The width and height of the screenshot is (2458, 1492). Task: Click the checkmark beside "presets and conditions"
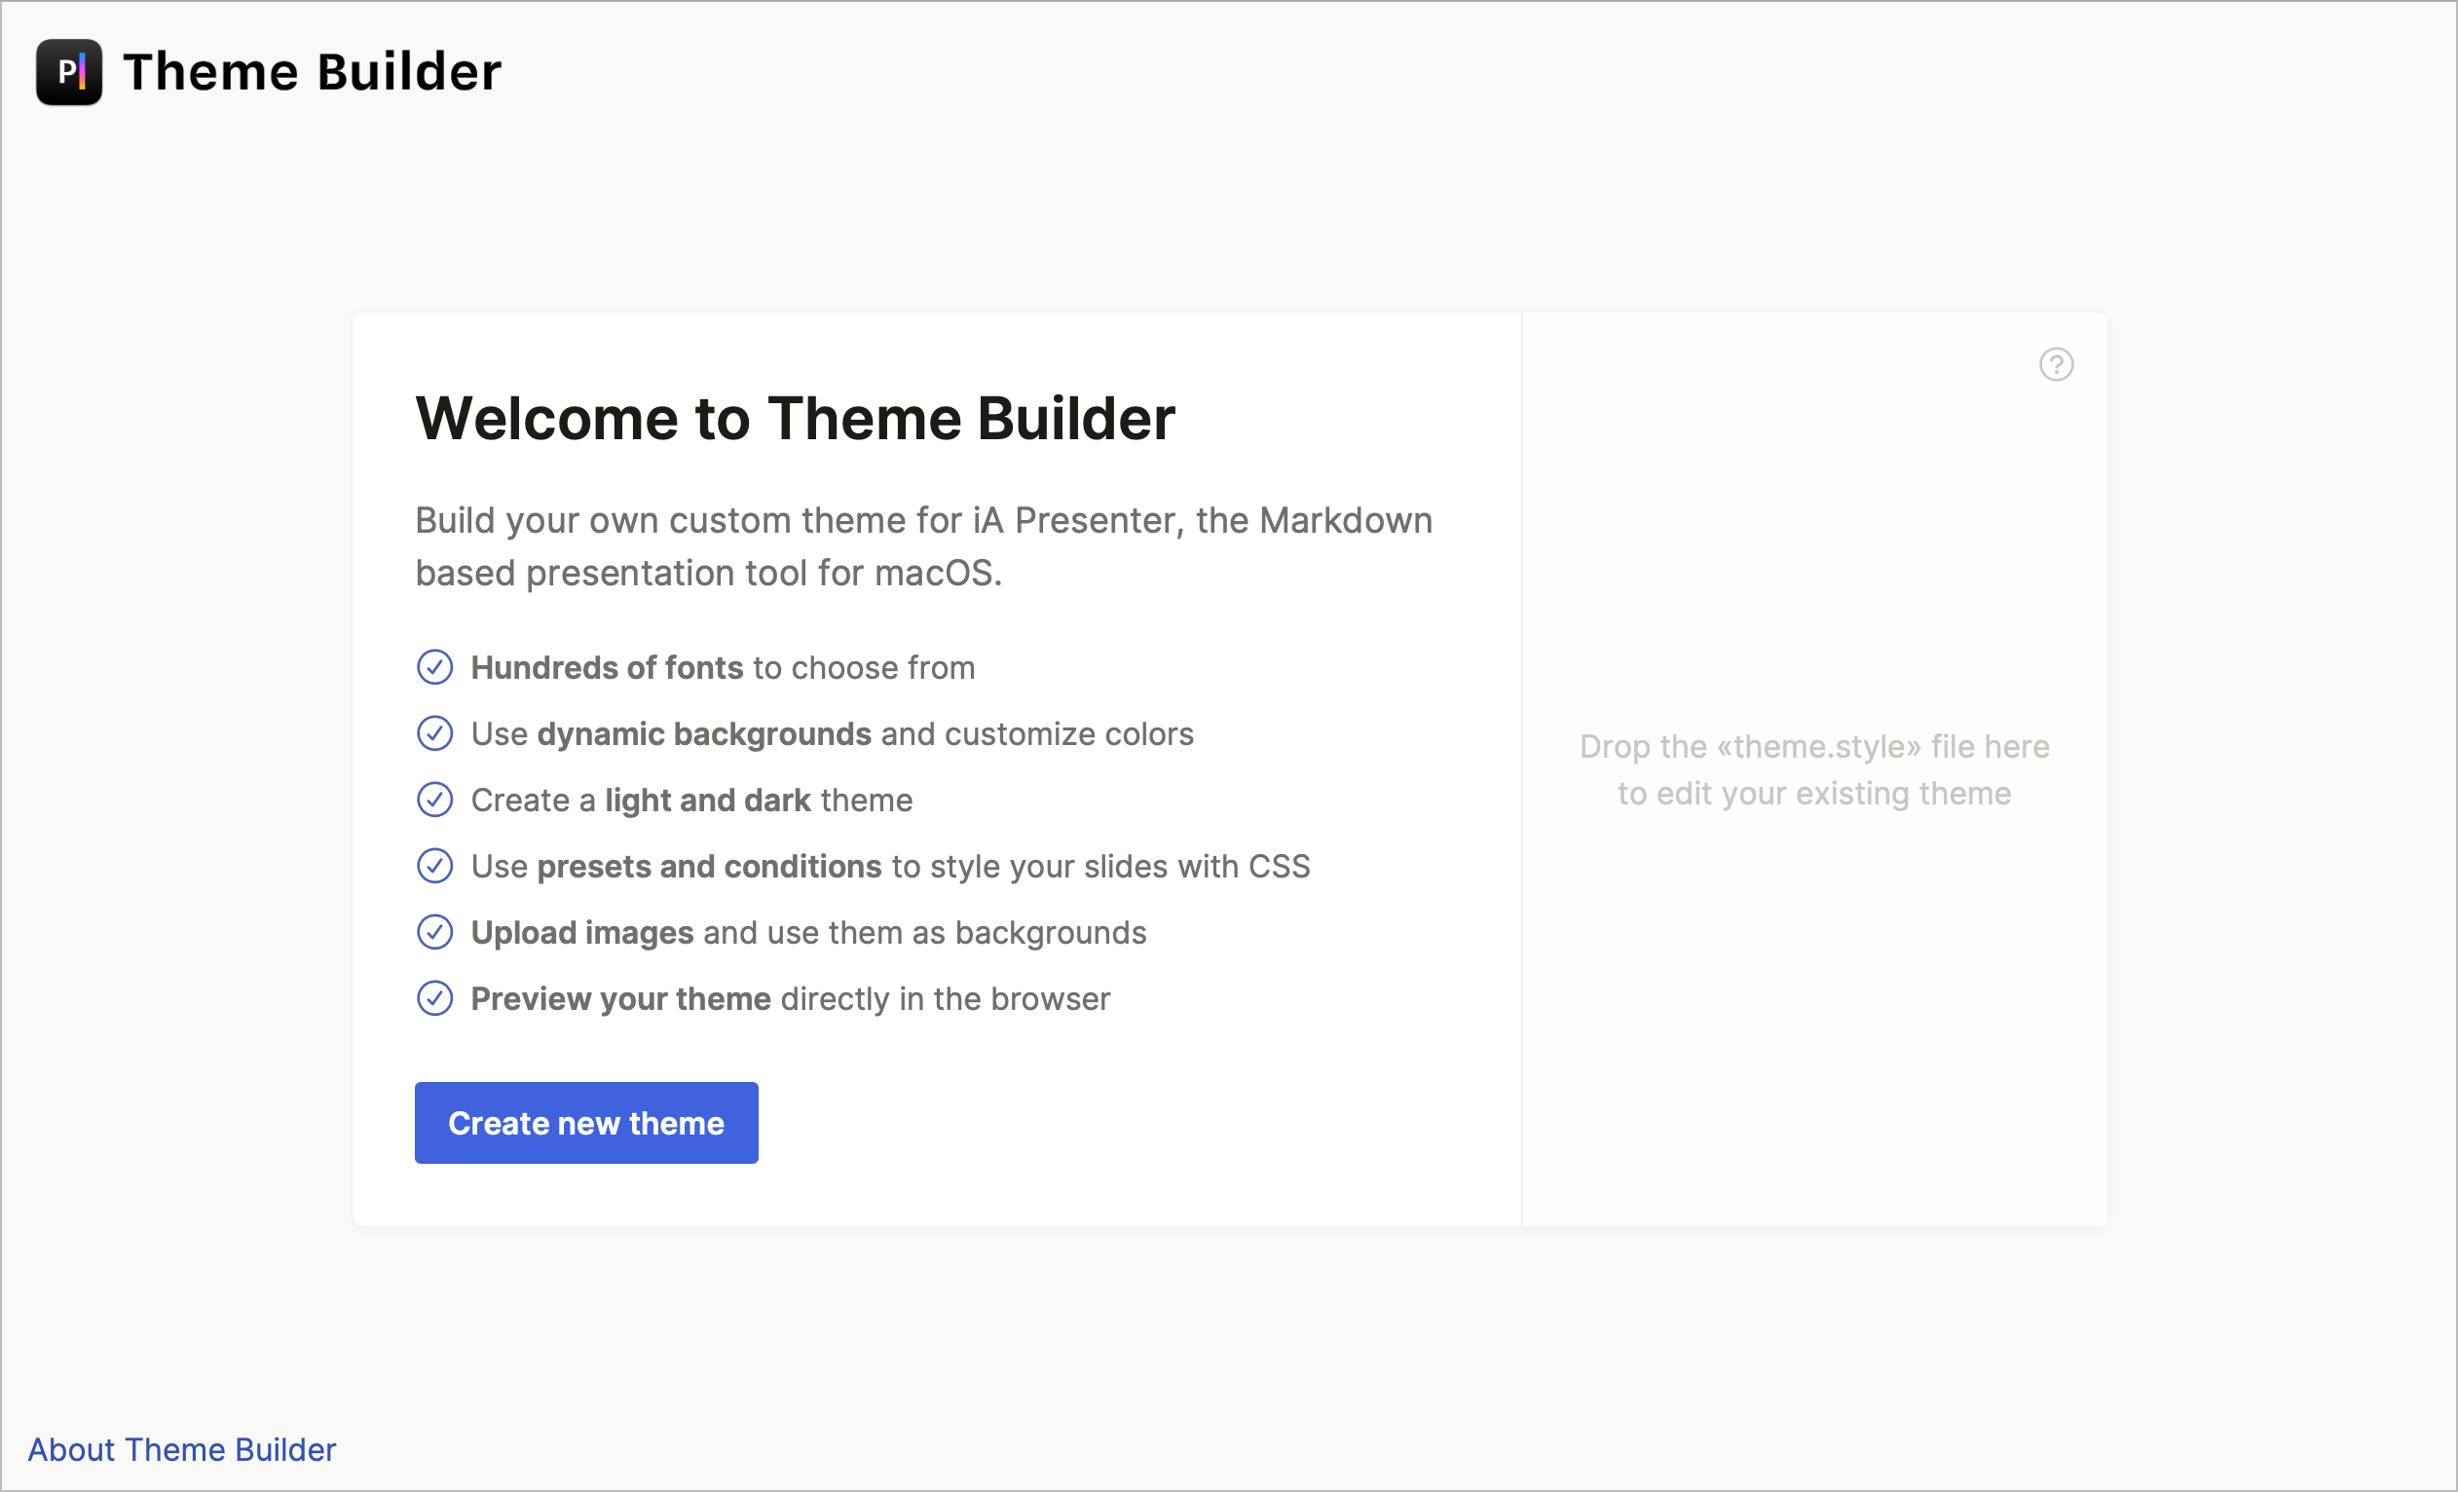[435, 866]
